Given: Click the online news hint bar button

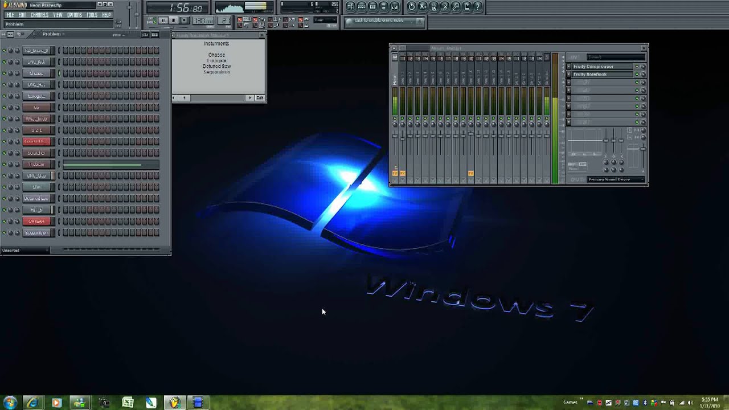Looking at the screenshot, I should tap(384, 21).
